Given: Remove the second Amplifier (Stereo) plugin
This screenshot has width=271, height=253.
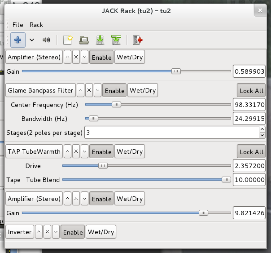Looking at the screenshot, I should click(76, 199).
